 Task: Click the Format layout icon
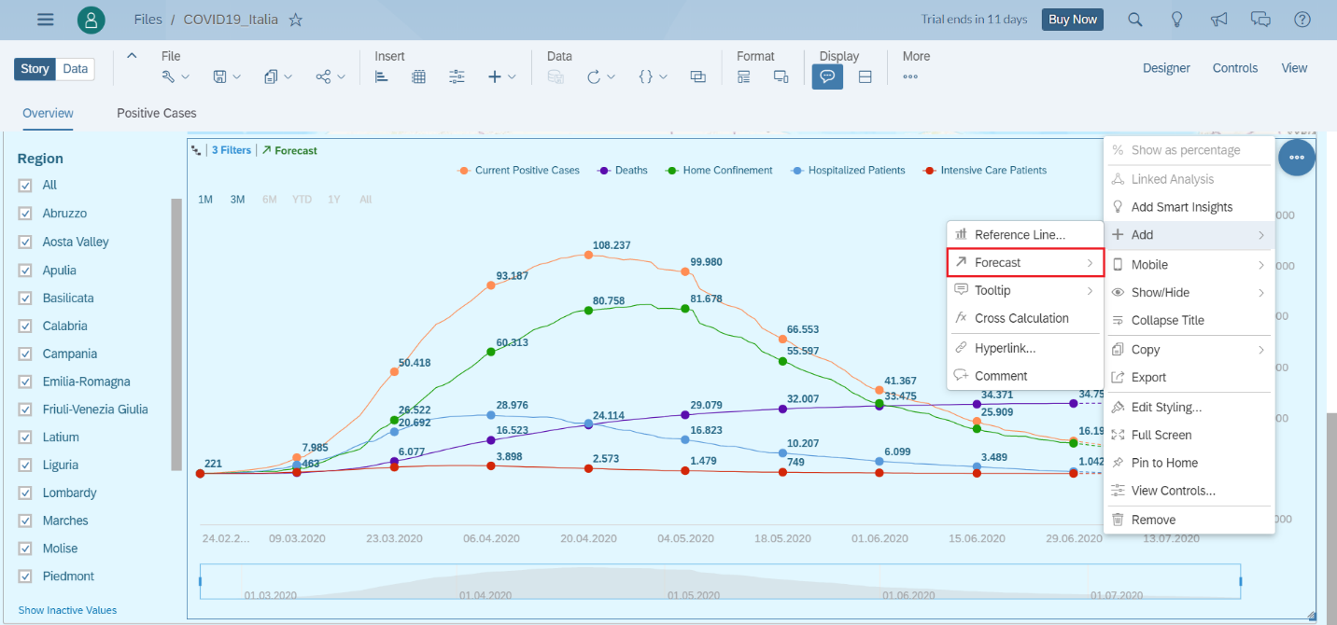(x=744, y=76)
